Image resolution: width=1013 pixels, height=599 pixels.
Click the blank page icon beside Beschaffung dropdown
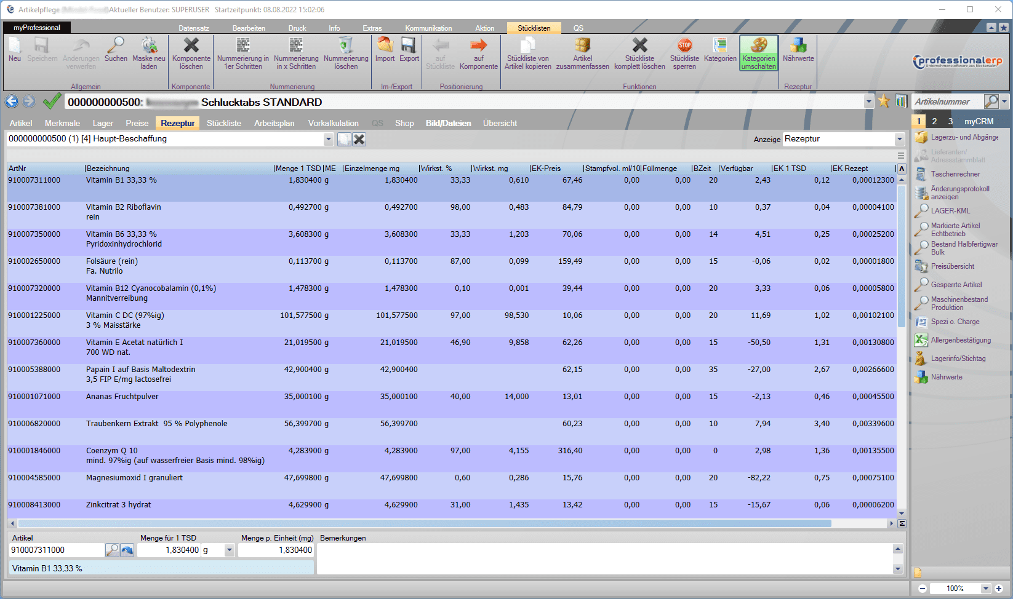click(344, 140)
